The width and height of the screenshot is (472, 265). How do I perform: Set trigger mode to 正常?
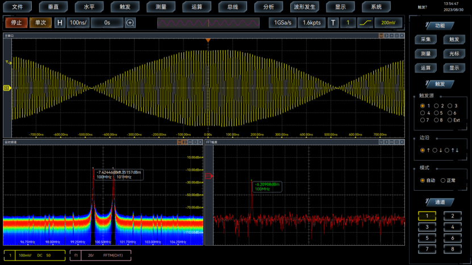(x=443, y=180)
